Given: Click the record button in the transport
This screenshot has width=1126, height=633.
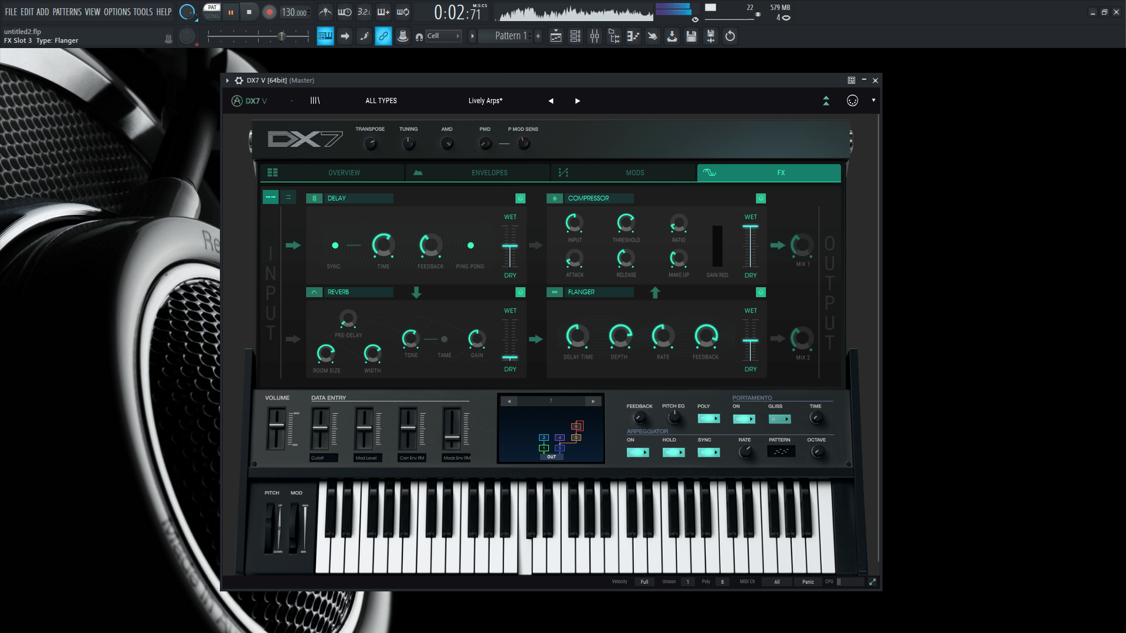Looking at the screenshot, I should 269,12.
